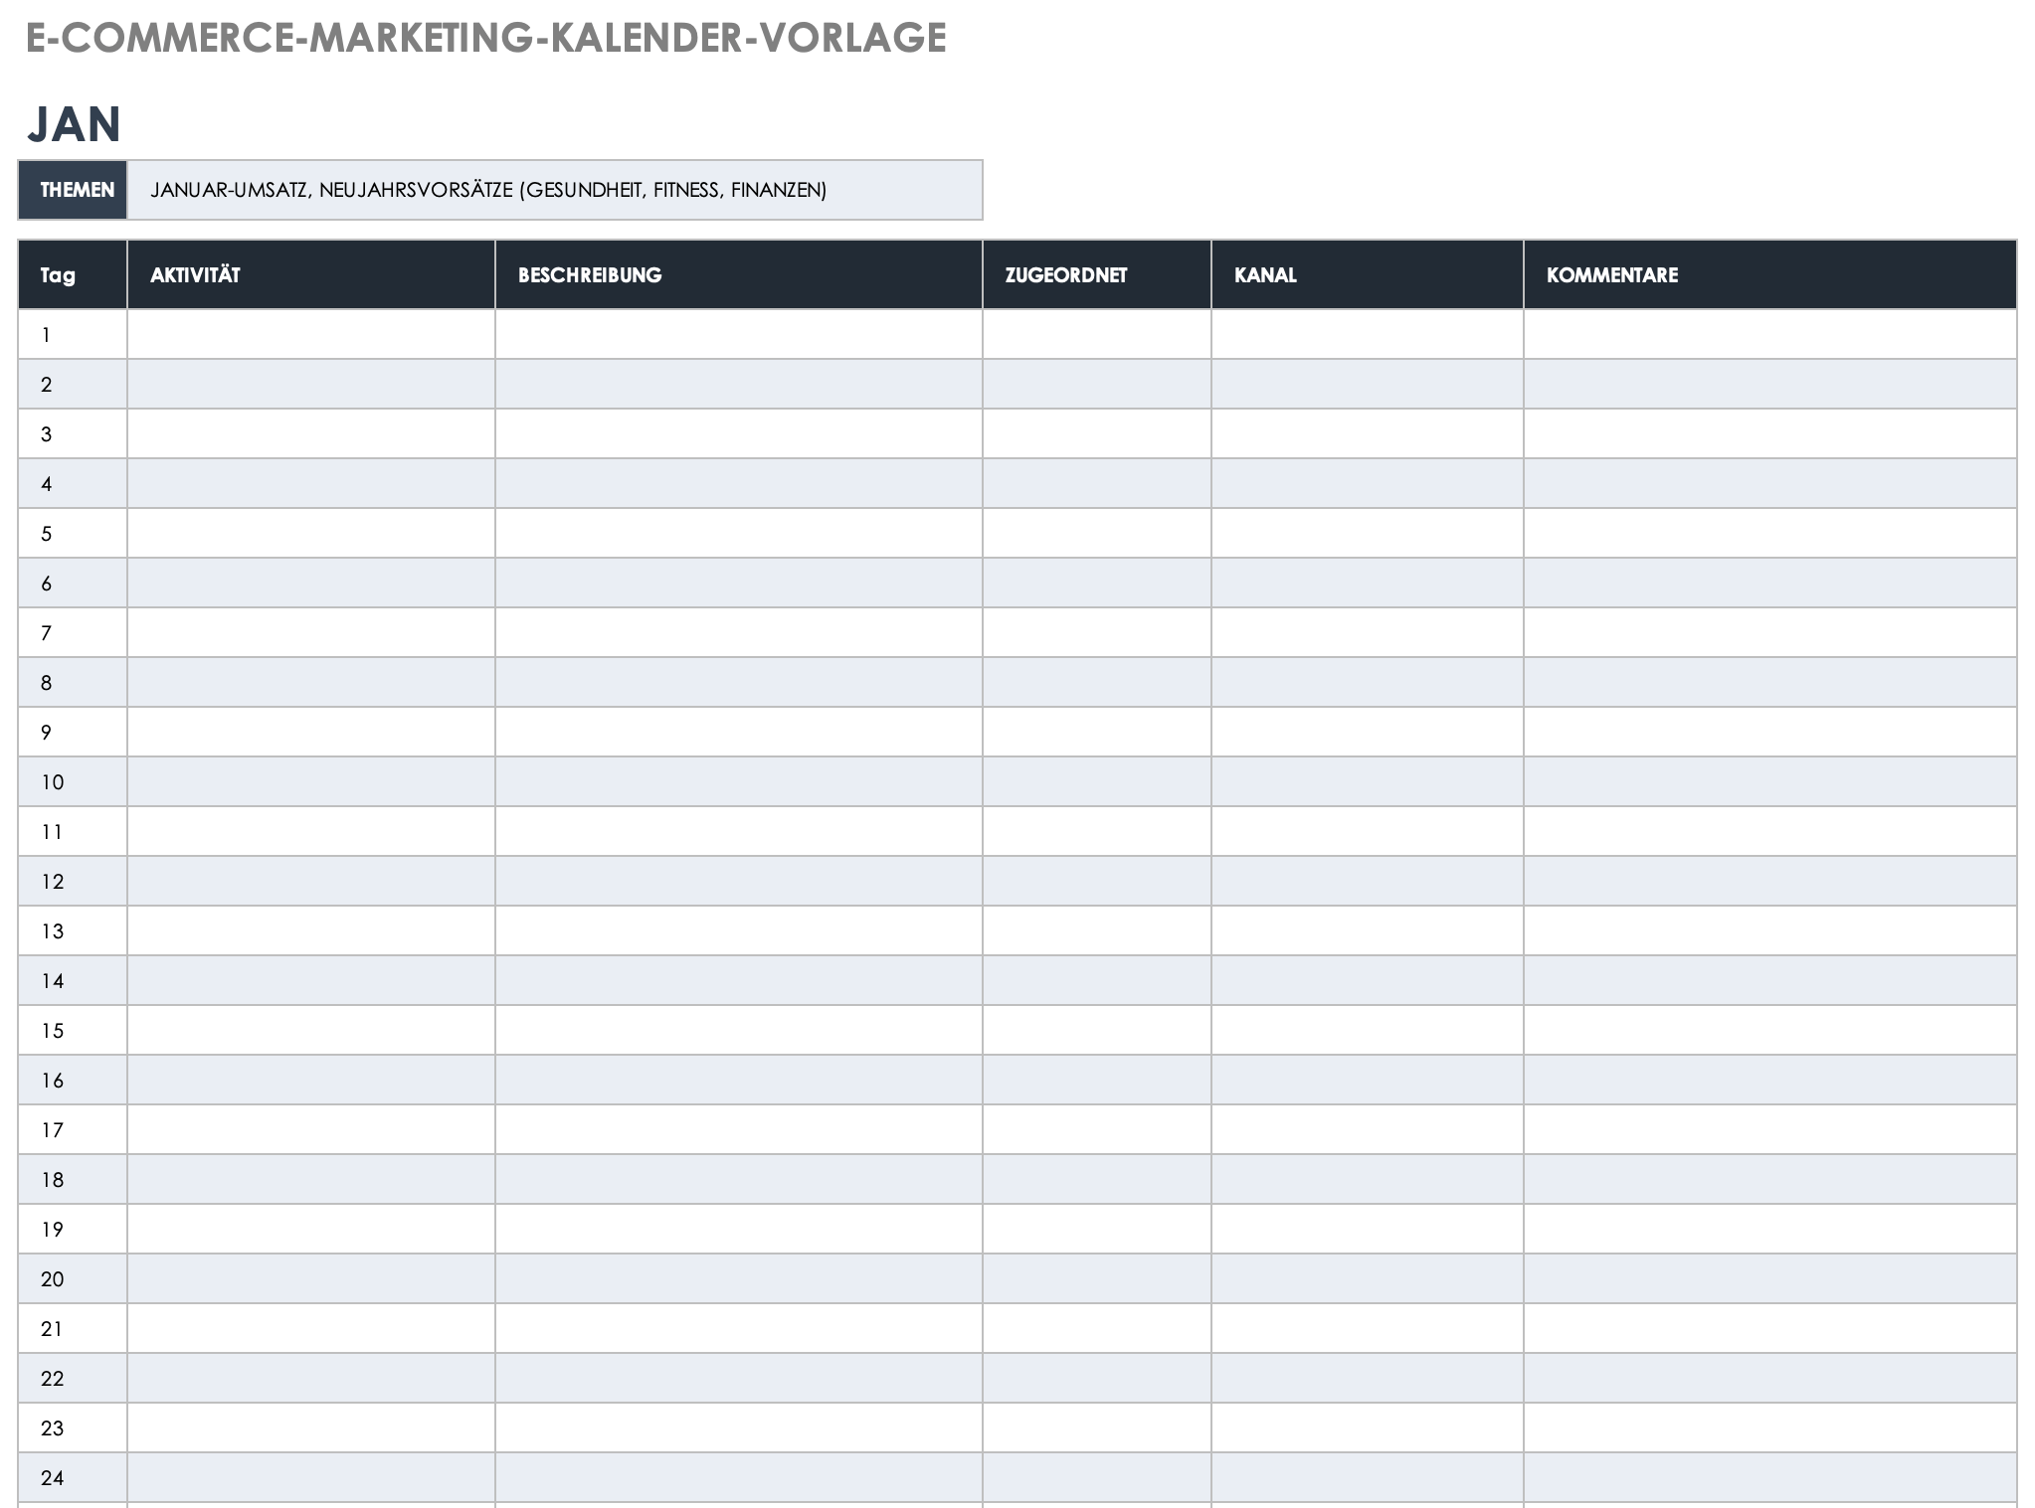Select day 16 cell
This screenshot has width=2035, height=1508.
click(73, 1081)
